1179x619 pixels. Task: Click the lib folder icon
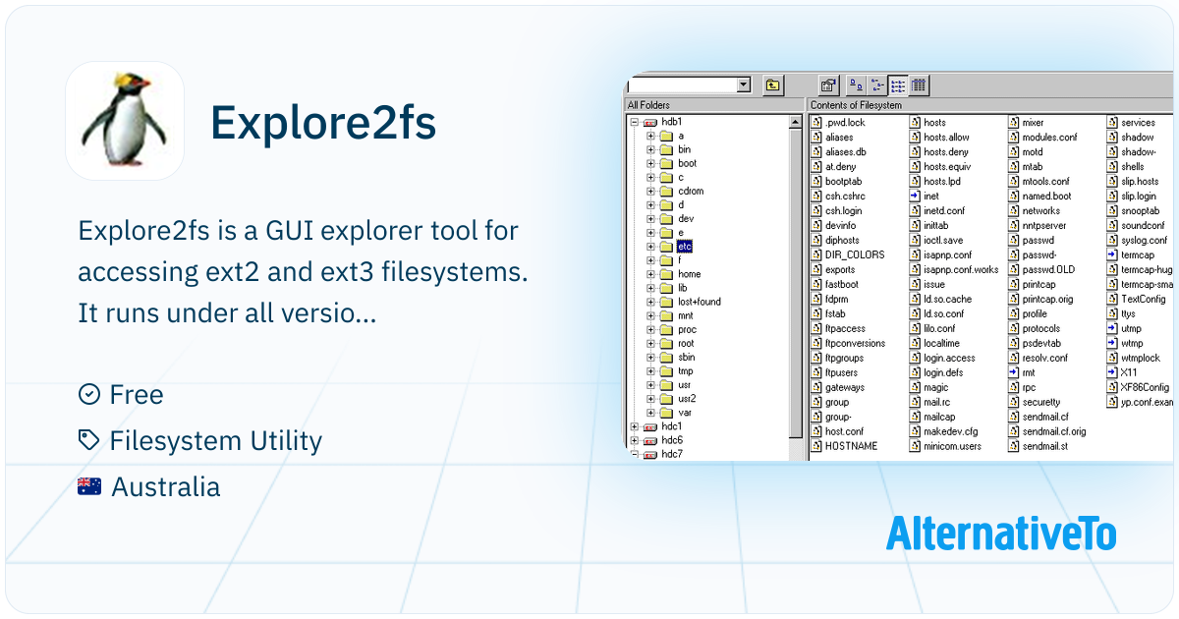[x=665, y=288]
